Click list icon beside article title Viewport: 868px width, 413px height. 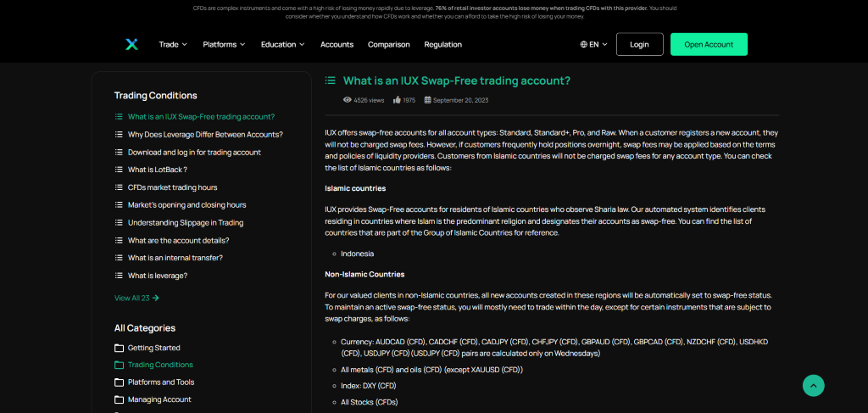point(331,81)
